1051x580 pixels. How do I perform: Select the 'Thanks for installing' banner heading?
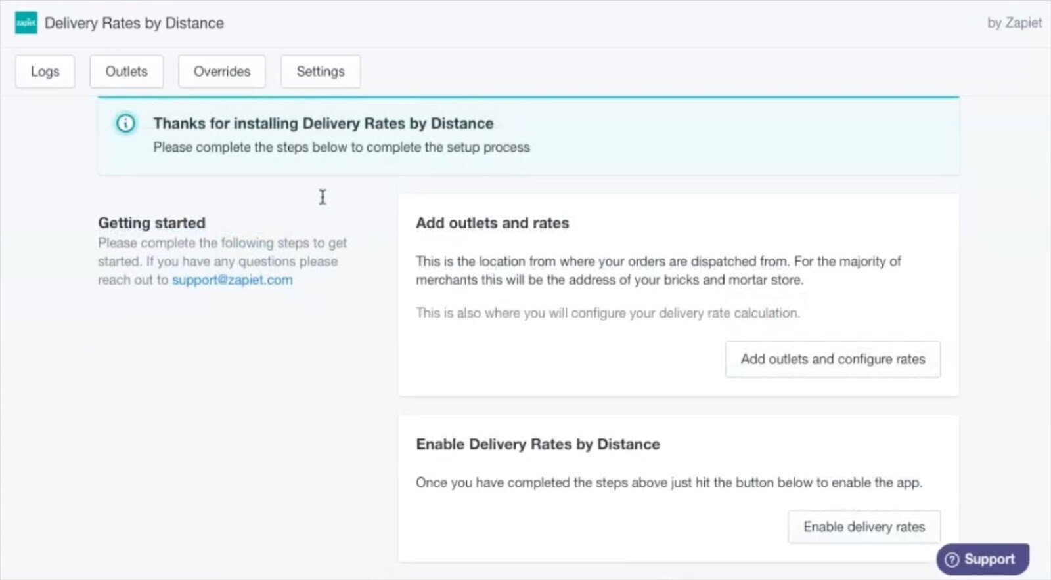click(x=323, y=123)
